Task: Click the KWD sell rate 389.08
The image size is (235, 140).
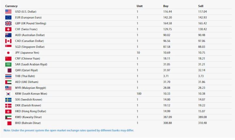Action: point(202,117)
